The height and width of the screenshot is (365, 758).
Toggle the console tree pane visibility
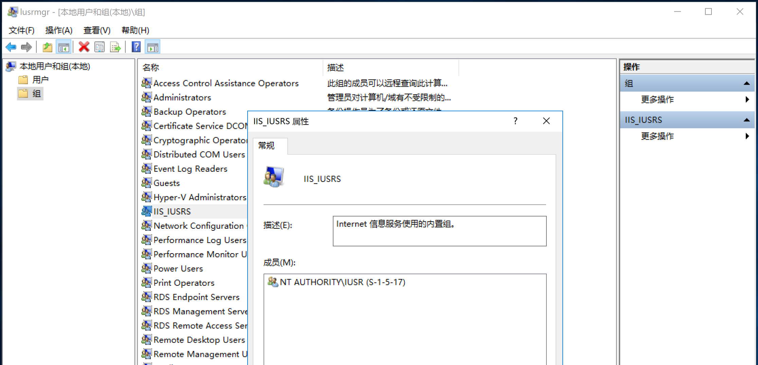click(x=64, y=47)
